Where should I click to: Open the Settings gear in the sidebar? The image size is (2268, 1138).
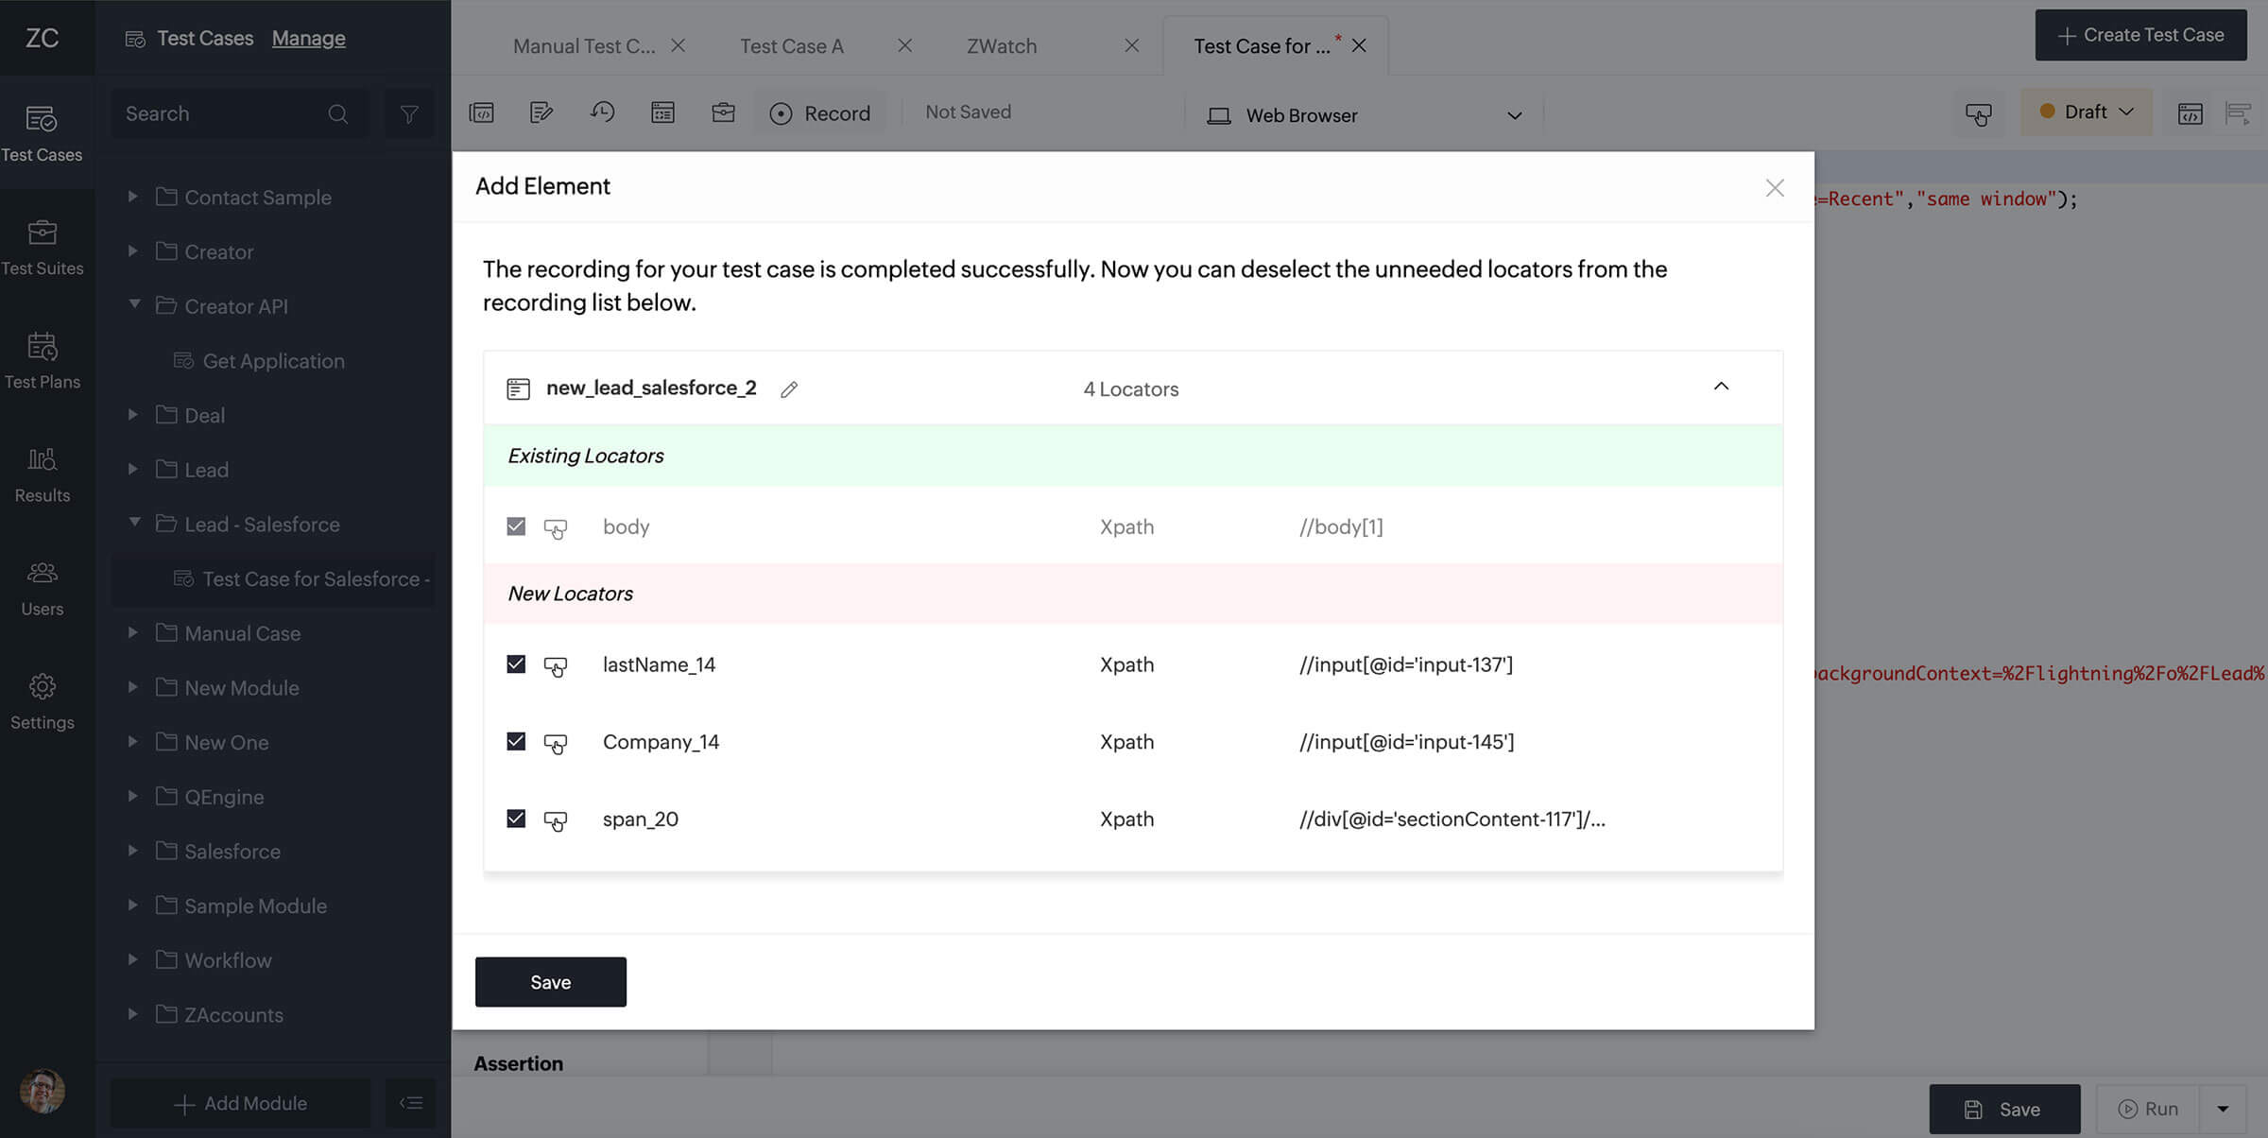pyautogui.click(x=43, y=700)
